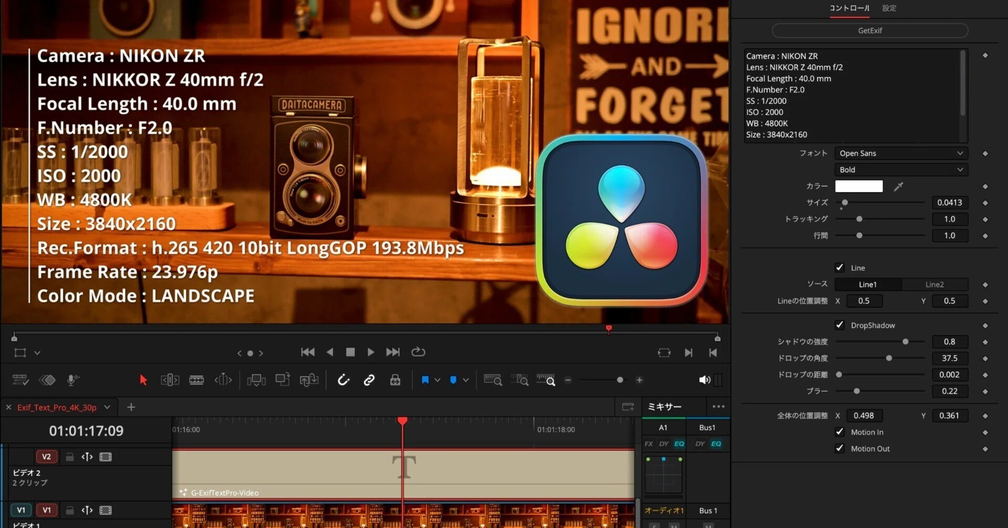Click the blue Marker icon
The height and width of the screenshot is (528, 1008).
(x=453, y=380)
